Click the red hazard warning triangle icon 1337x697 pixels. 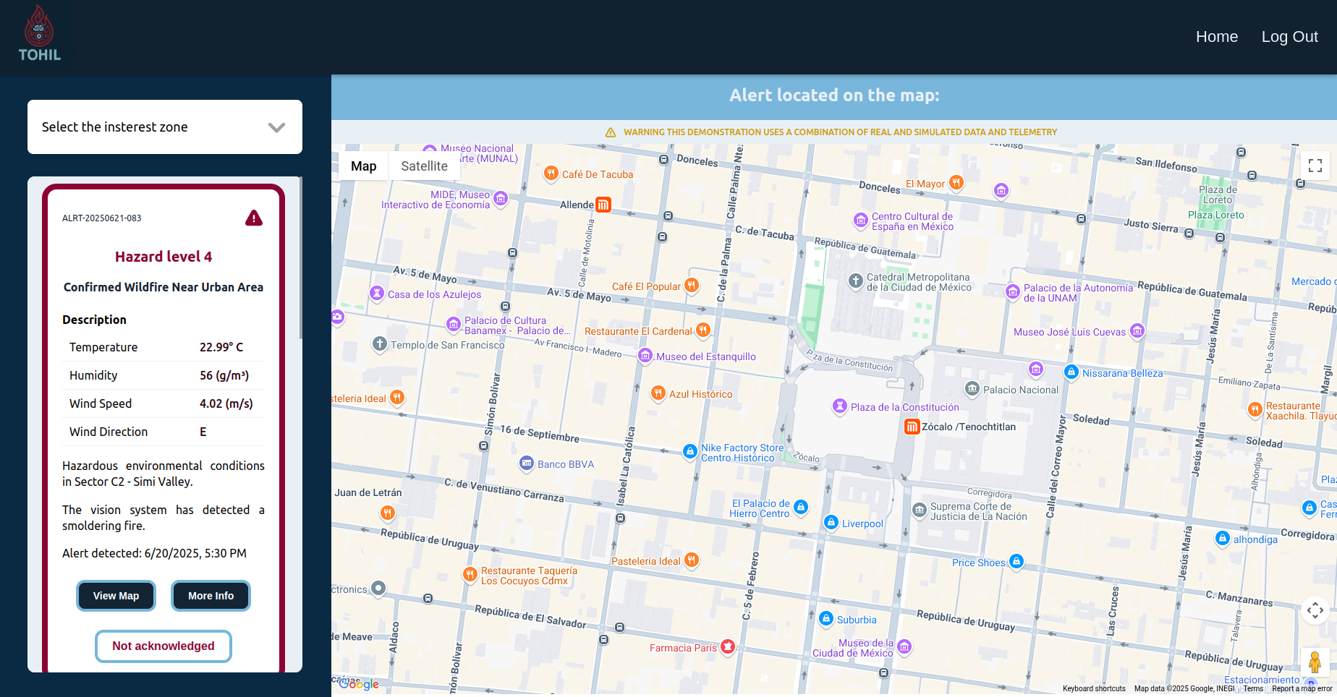(x=254, y=218)
